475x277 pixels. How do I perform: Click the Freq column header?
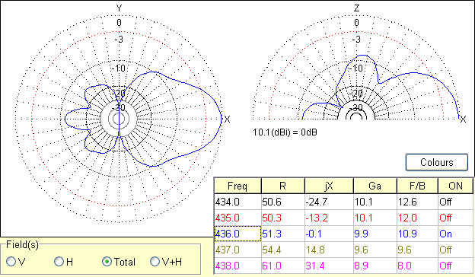(x=237, y=186)
